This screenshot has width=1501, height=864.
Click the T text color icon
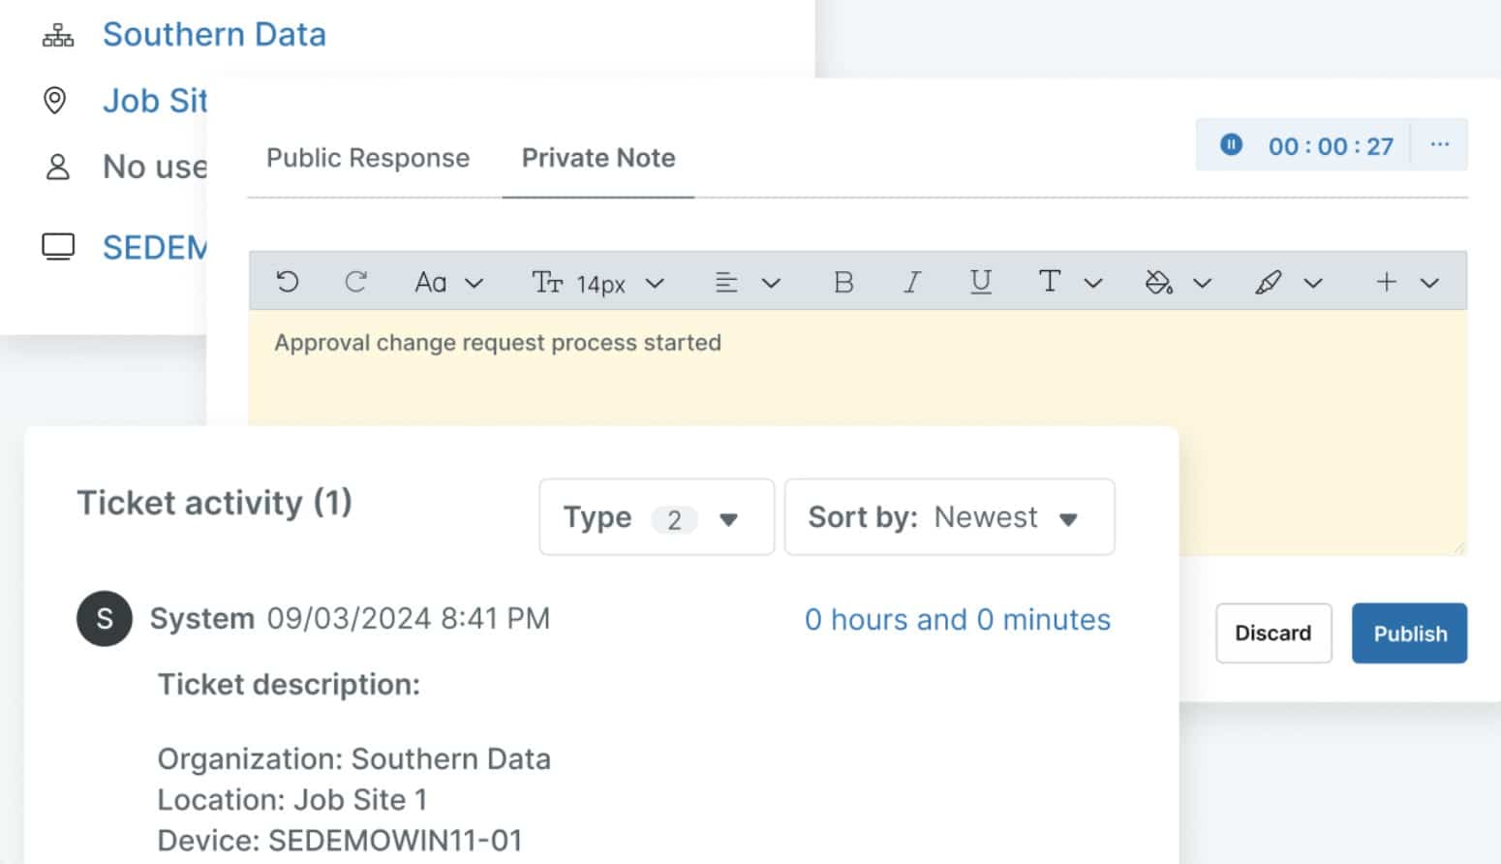tap(1049, 282)
